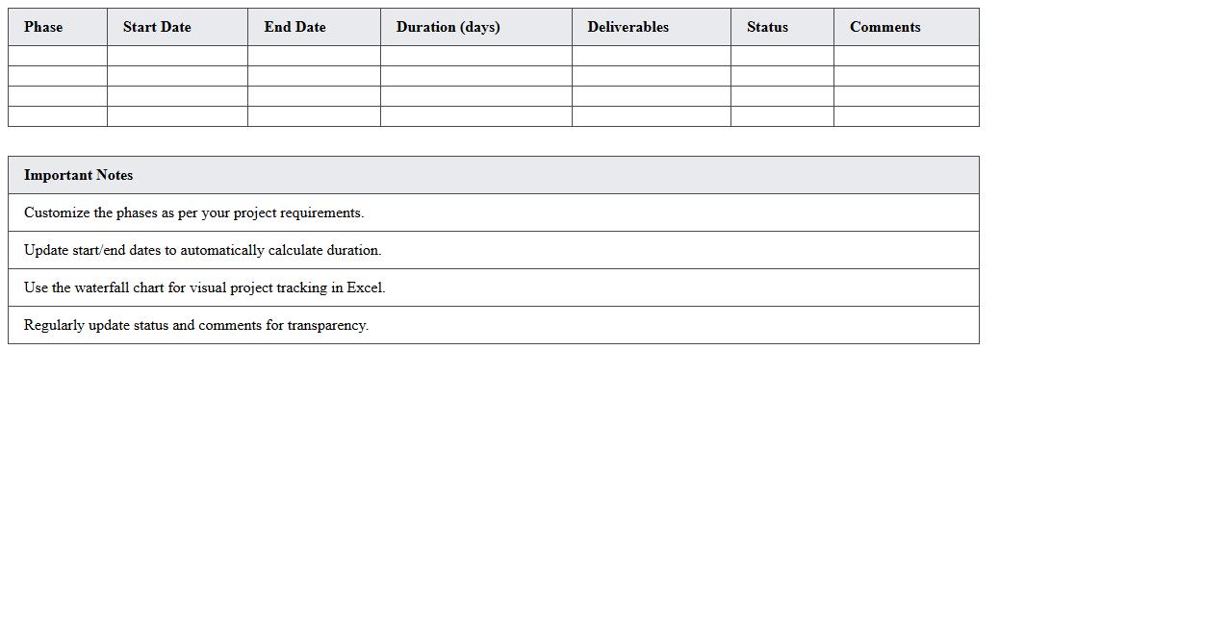Select the Duration (days) header cell
Viewport: 1230px width, 625px height.
pos(448,27)
